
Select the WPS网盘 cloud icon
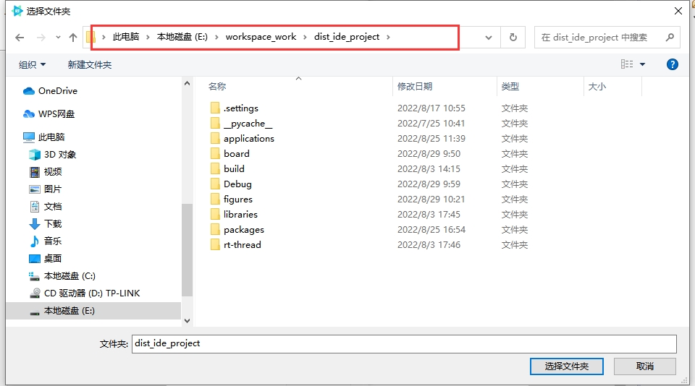29,114
